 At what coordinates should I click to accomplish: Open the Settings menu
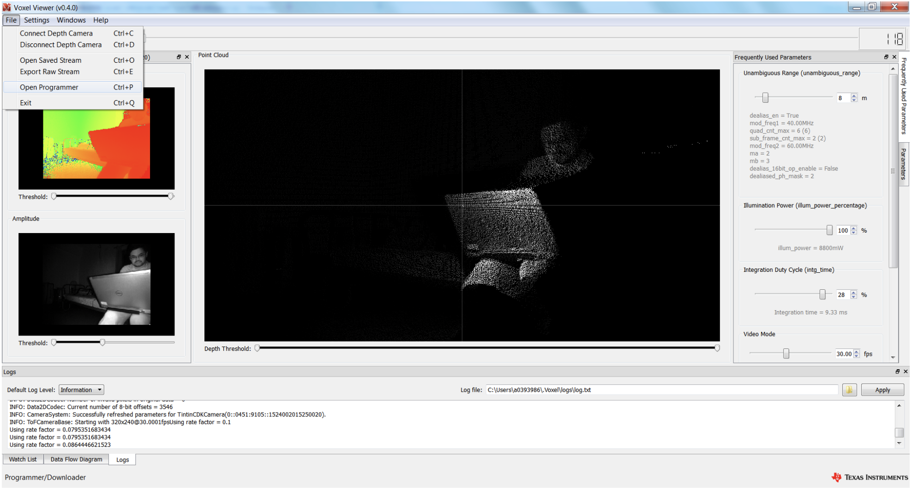pos(36,20)
